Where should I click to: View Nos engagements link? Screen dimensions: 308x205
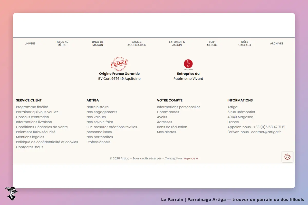[x=102, y=112]
